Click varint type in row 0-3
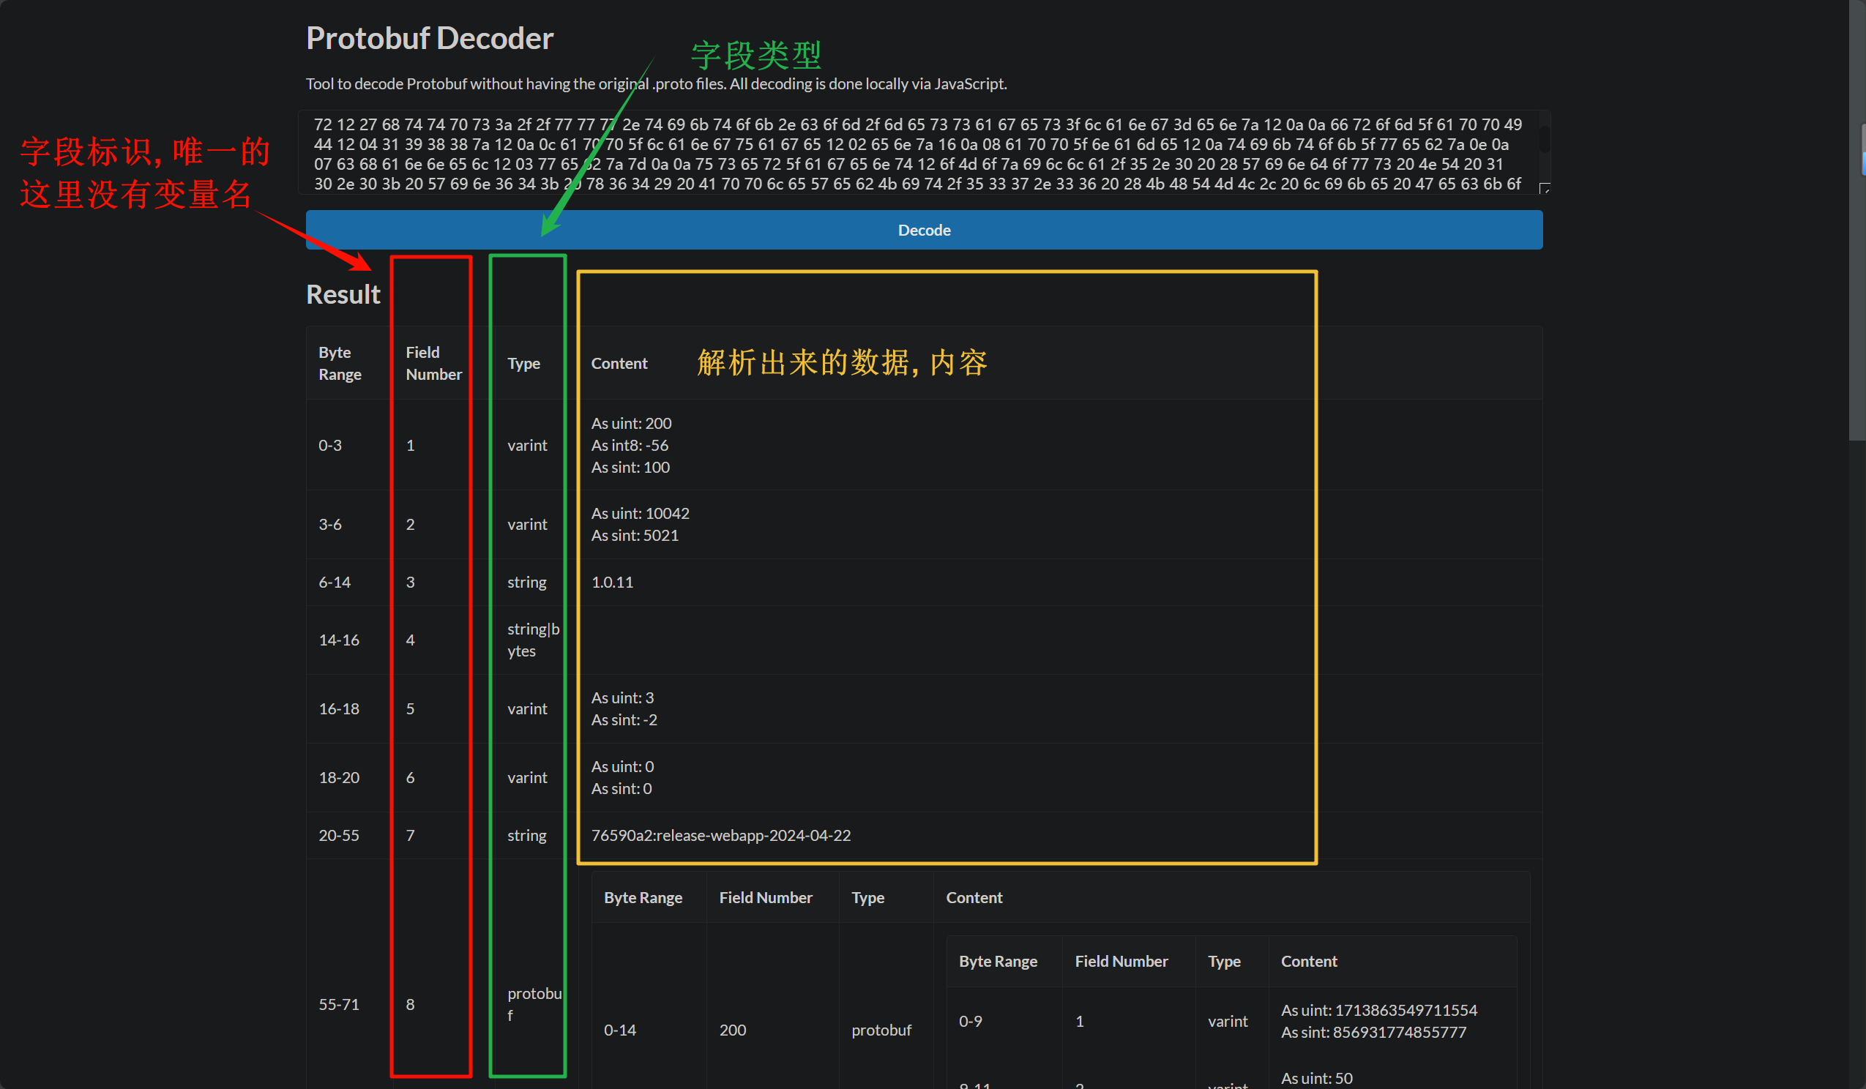The image size is (1866, 1089). (527, 445)
